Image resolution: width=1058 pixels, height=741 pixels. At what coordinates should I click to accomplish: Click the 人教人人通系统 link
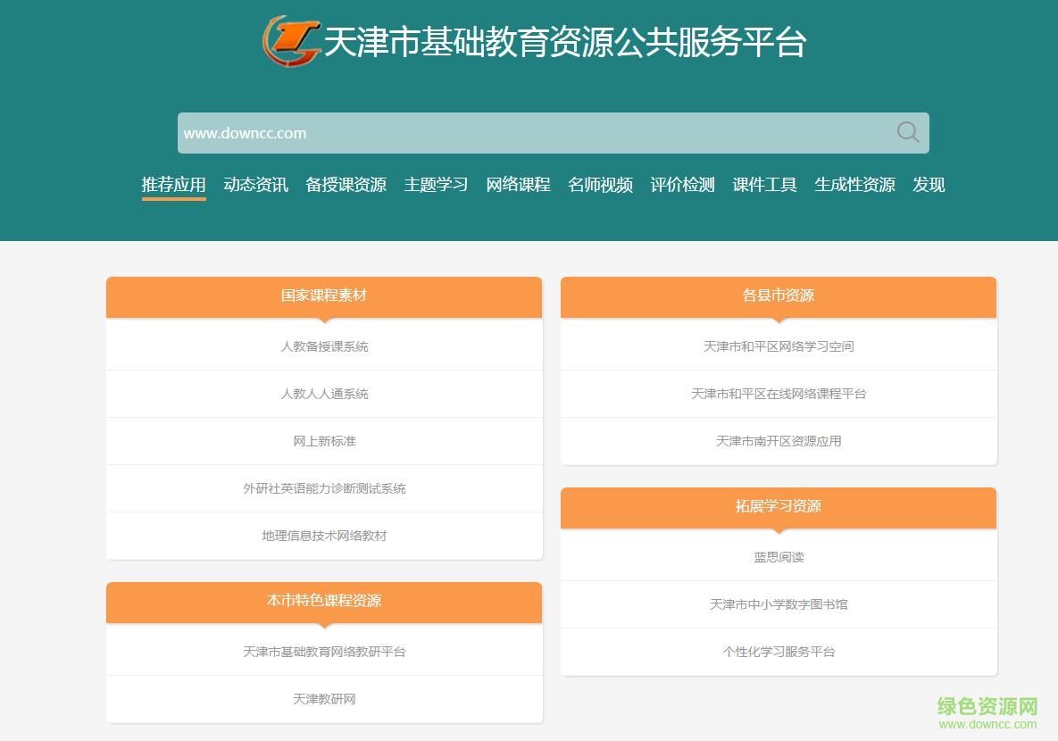[x=324, y=393]
